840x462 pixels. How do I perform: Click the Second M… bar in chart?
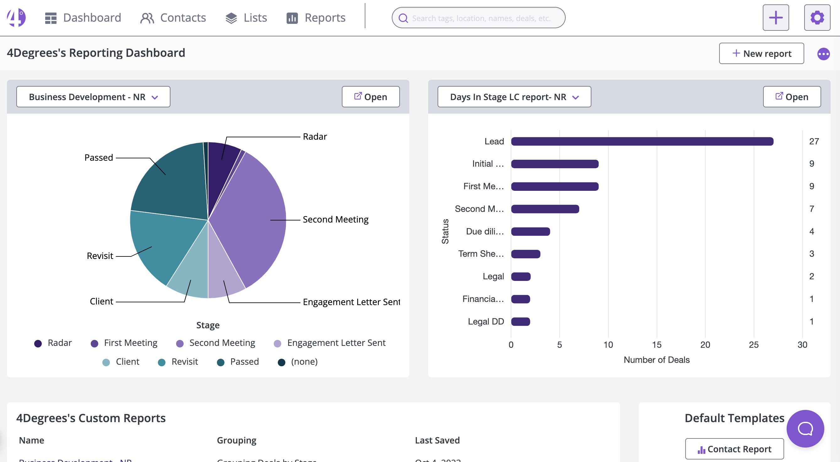tap(545, 209)
